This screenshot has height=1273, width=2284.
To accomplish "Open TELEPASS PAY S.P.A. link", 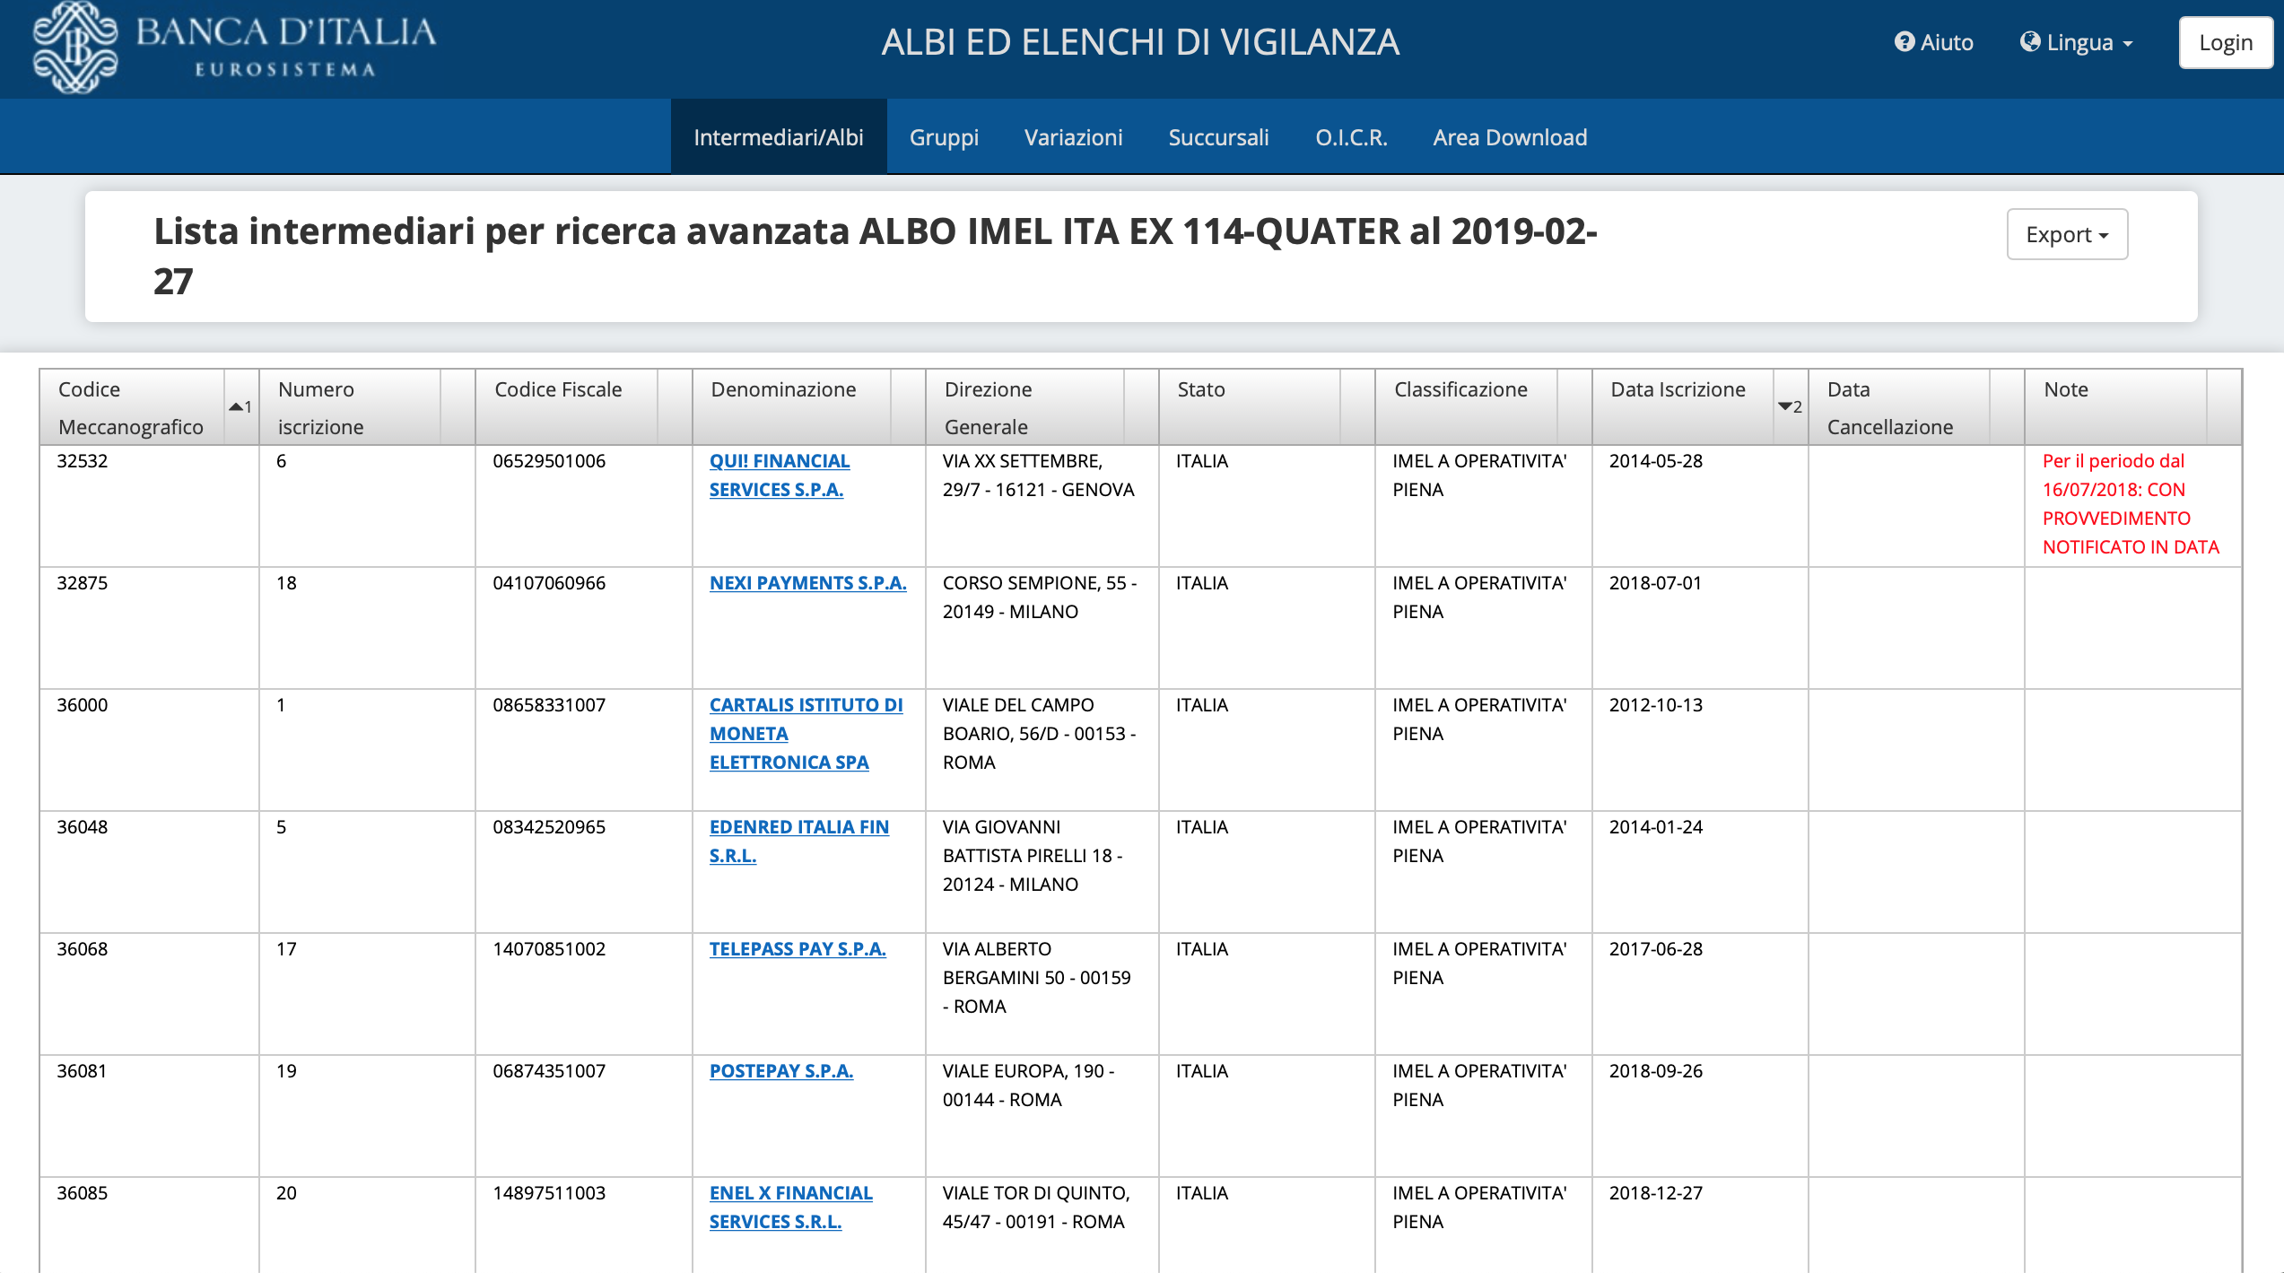I will pyautogui.click(x=798, y=949).
